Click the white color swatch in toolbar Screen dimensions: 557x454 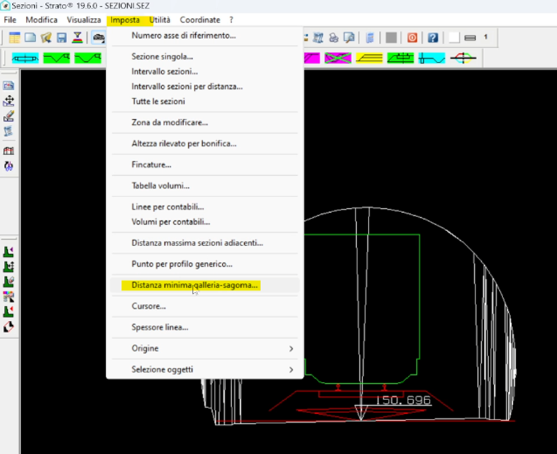click(454, 38)
